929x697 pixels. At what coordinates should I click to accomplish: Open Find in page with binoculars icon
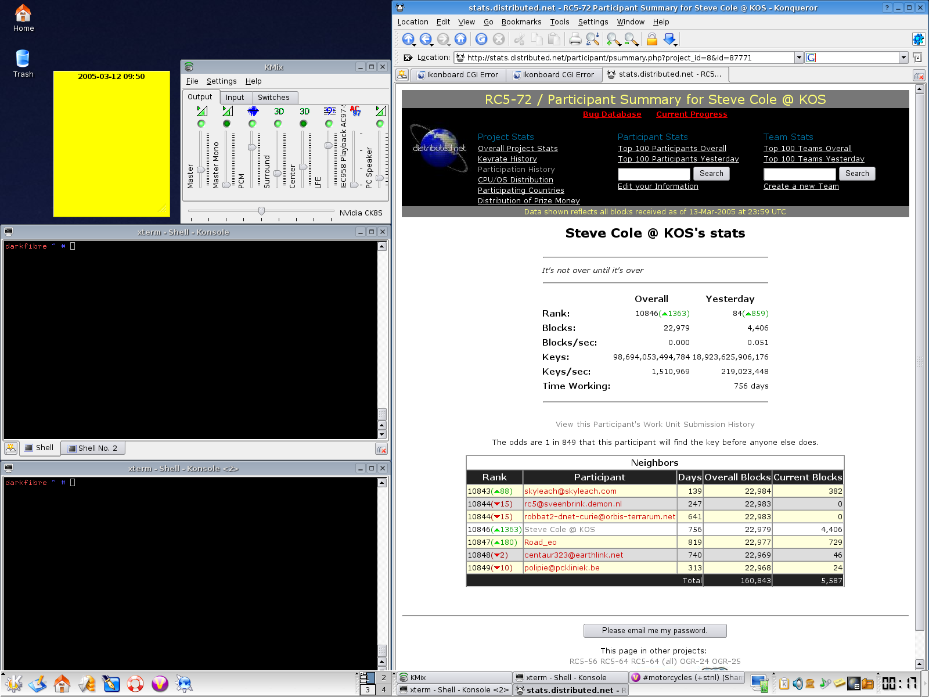[593, 39]
